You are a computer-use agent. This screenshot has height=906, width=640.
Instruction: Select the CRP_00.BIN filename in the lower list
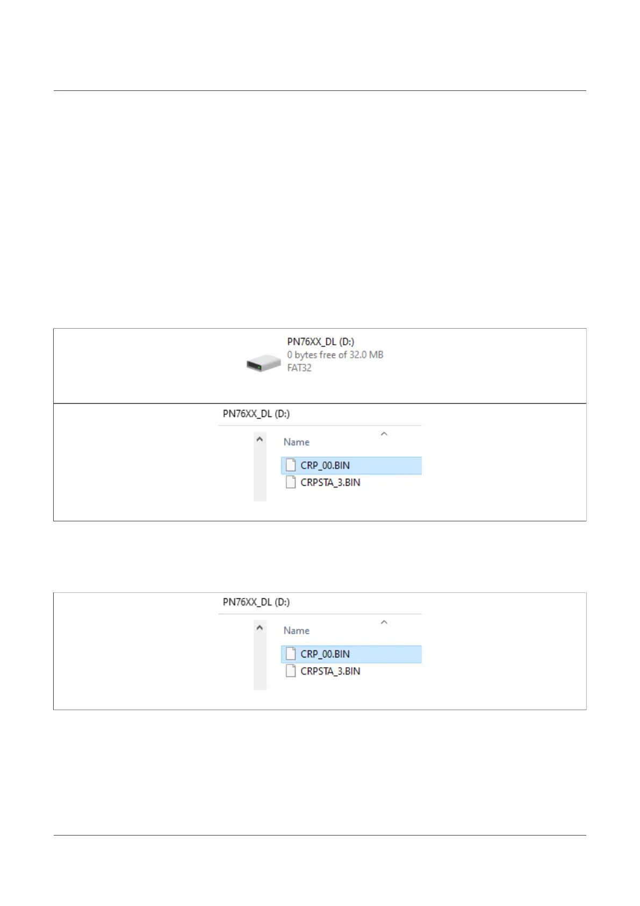click(x=325, y=654)
